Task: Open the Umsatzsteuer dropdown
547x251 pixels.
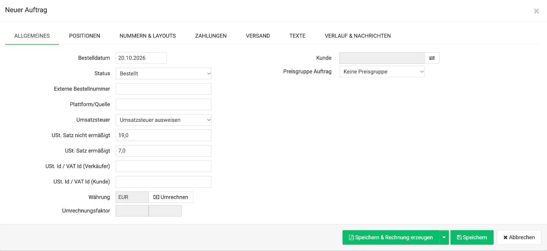Action: tap(164, 120)
